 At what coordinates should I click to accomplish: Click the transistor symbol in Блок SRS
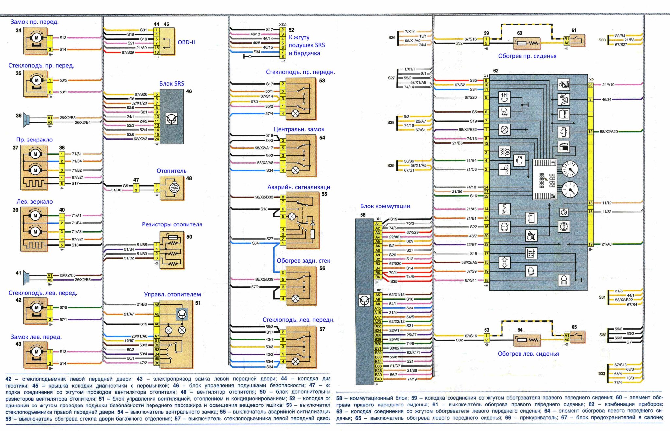[x=171, y=119]
